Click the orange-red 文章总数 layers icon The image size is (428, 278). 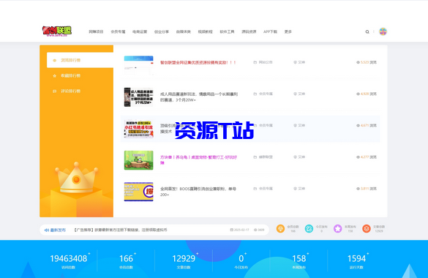(x=367, y=229)
